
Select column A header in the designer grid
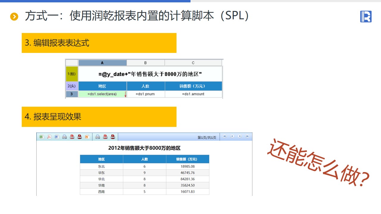[102, 63]
